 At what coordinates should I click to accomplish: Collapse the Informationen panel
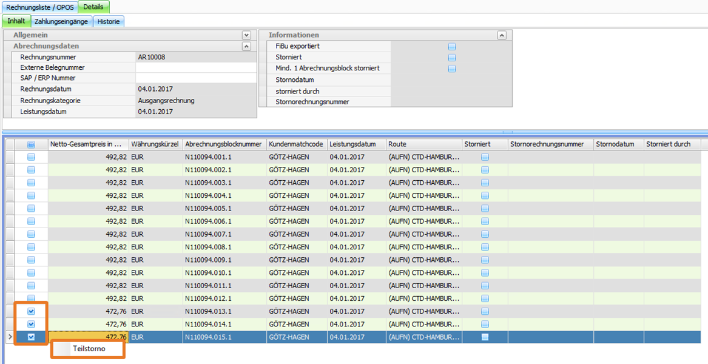[501, 36]
